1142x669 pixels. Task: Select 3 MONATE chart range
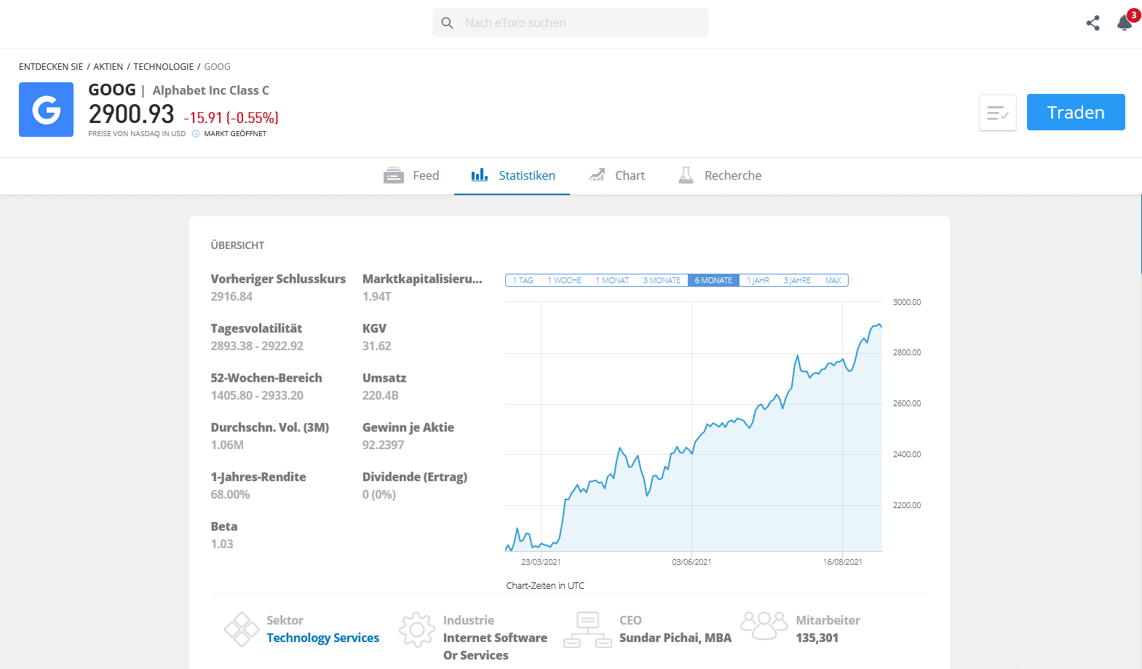coord(662,280)
